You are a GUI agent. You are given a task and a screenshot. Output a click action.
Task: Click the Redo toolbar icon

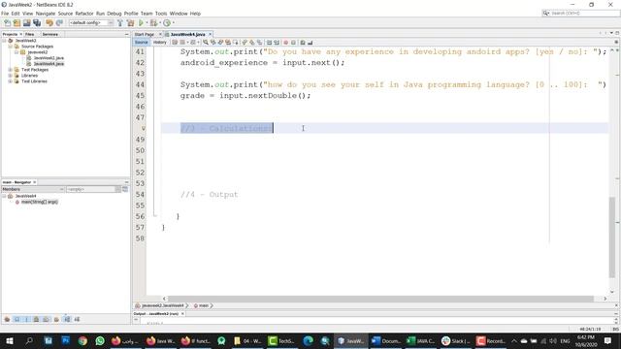[x=59, y=23]
